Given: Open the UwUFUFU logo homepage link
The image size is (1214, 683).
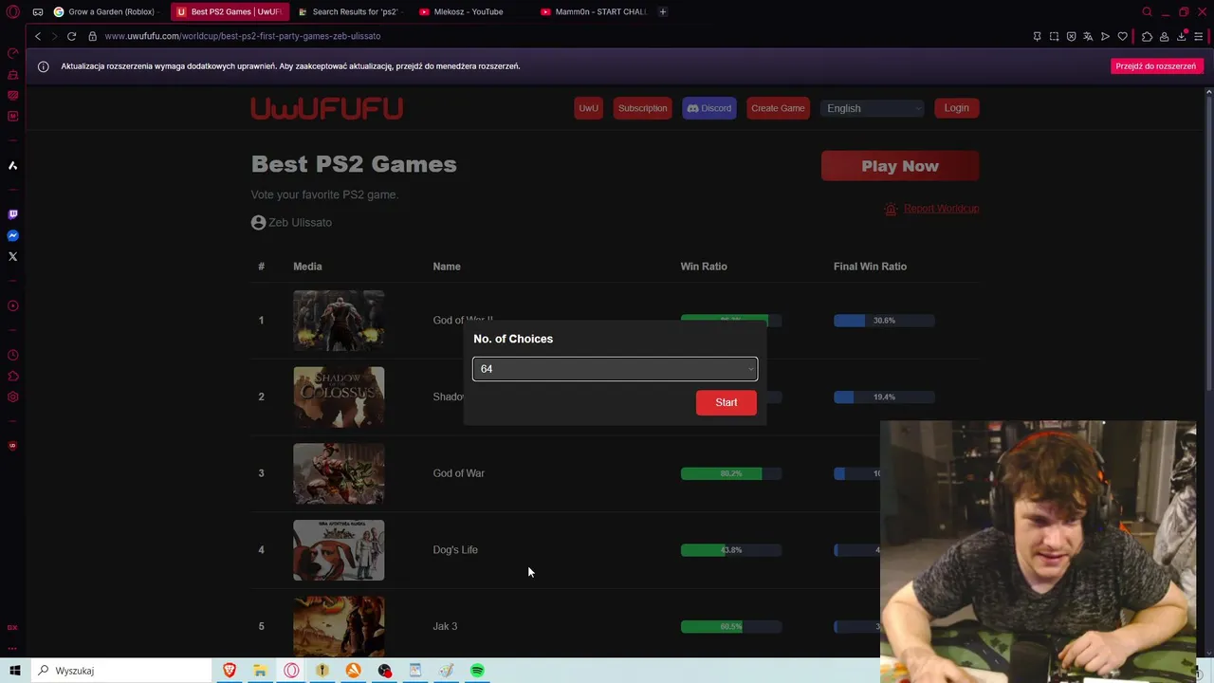Looking at the screenshot, I should pyautogui.click(x=327, y=108).
